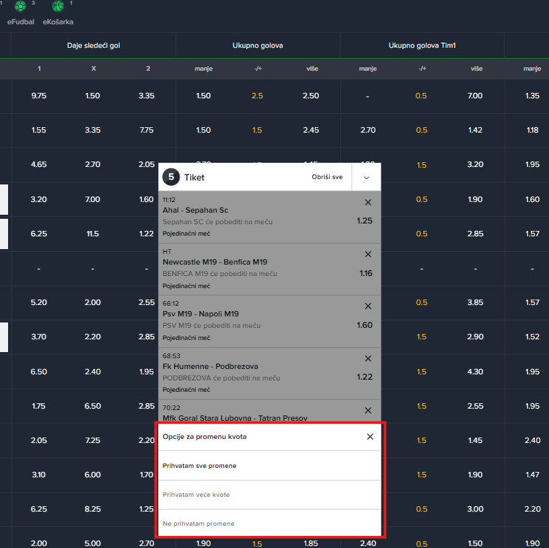
Task: Close the Opcije za promenu kvota panel
Action: (x=370, y=437)
